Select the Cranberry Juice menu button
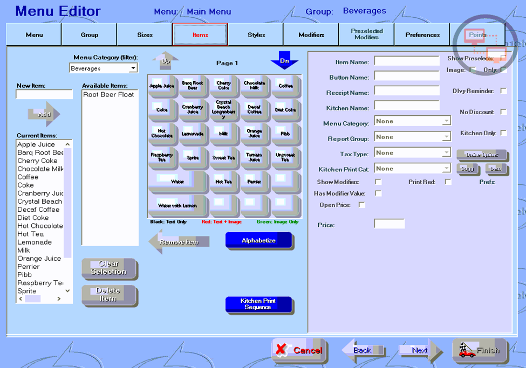526x368 pixels. click(193, 109)
